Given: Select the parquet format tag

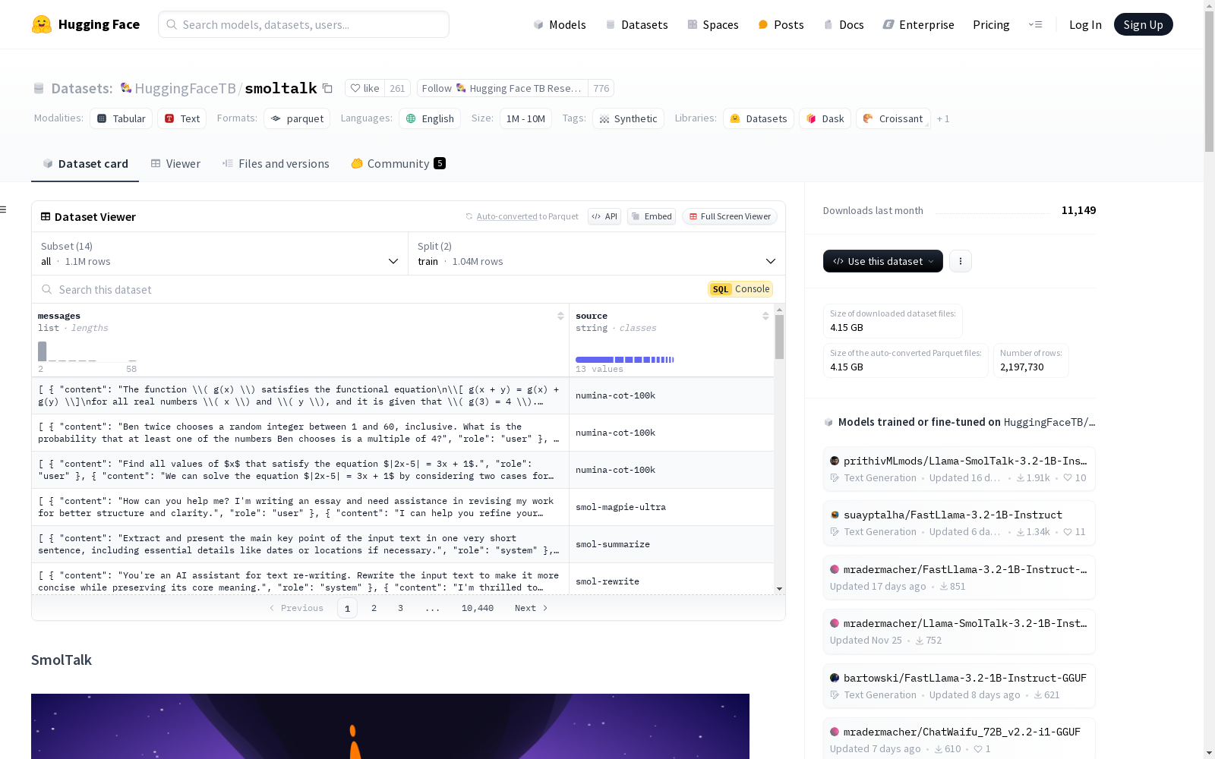Looking at the screenshot, I should pos(297,118).
